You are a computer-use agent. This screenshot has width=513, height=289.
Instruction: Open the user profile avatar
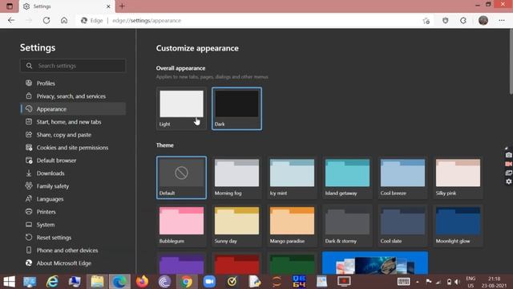coord(483,20)
